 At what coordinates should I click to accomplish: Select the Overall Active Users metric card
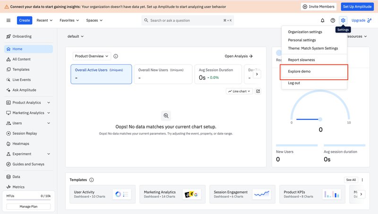pos(101,74)
